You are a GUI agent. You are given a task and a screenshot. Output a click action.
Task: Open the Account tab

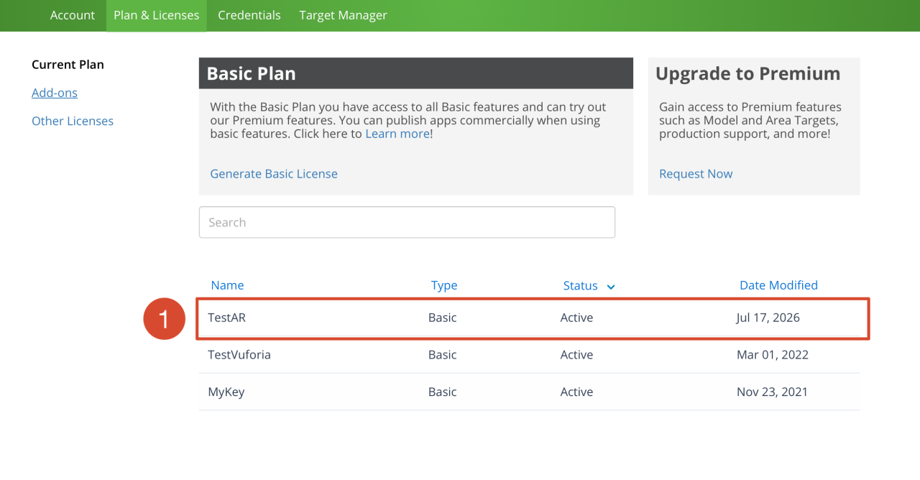coord(73,15)
